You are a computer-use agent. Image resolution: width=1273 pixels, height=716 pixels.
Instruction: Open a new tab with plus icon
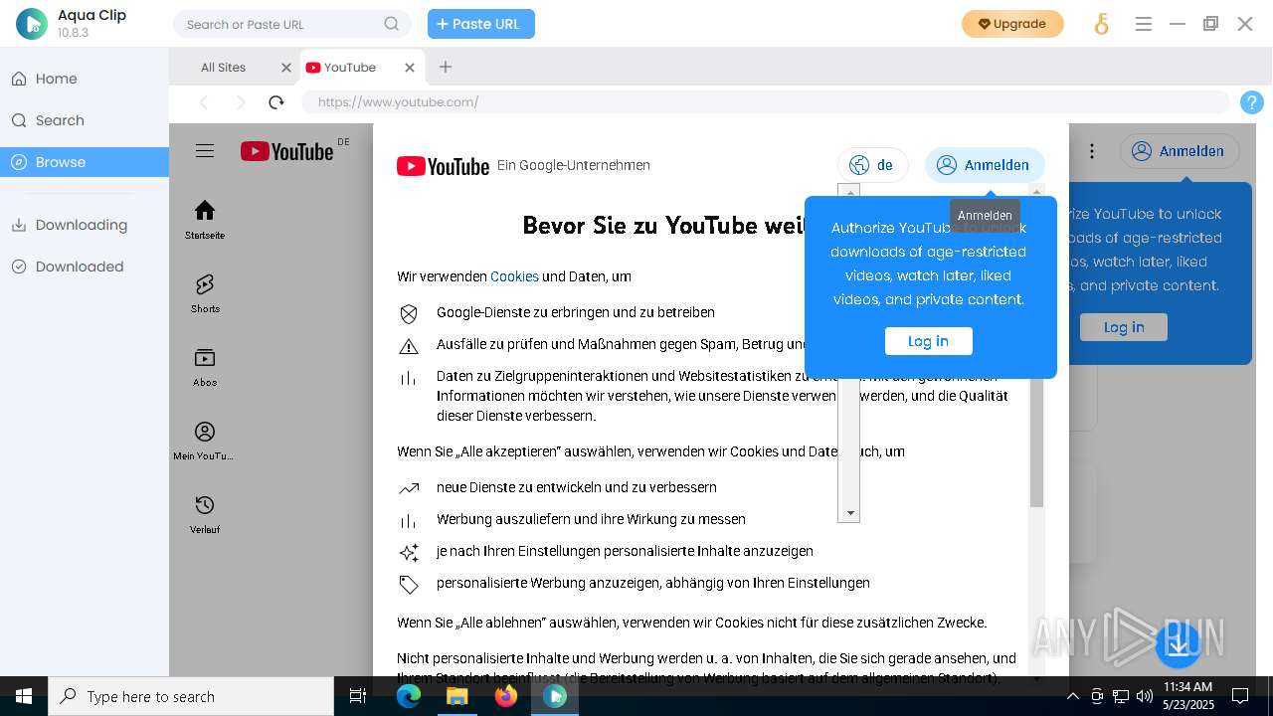446,67
